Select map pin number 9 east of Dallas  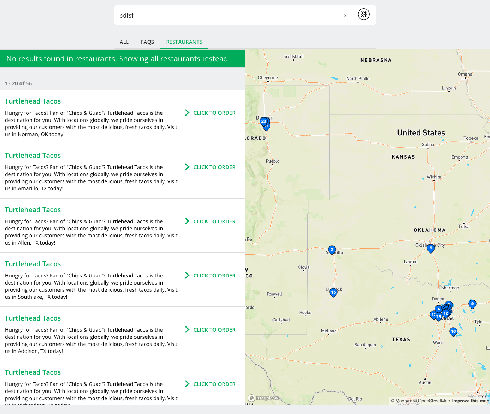click(472, 304)
